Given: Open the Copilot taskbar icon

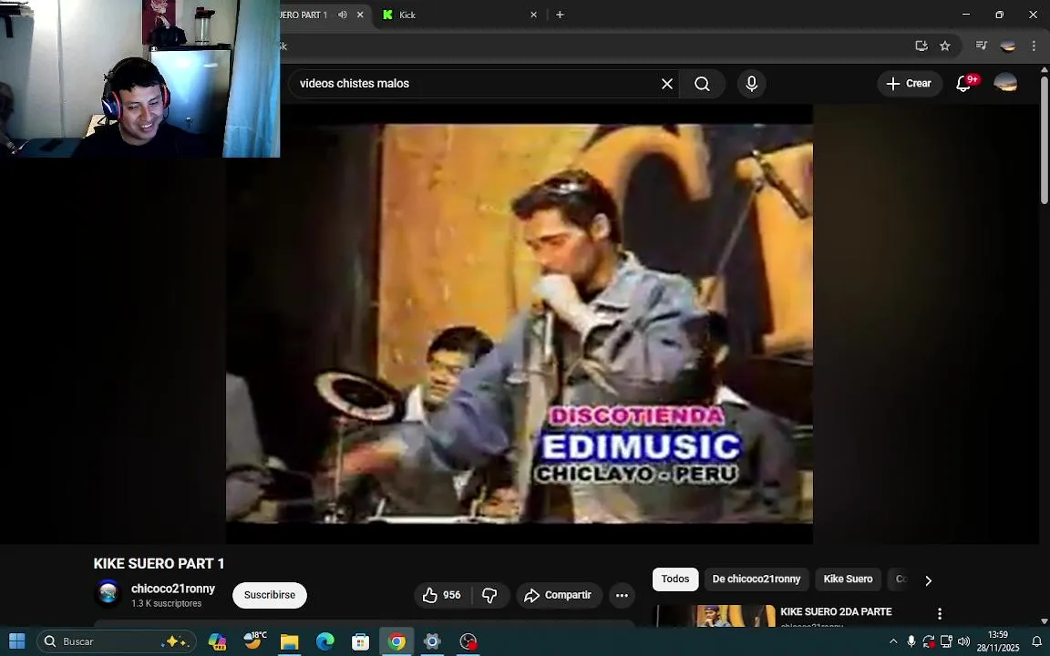Looking at the screenshot, I should 217,642.
